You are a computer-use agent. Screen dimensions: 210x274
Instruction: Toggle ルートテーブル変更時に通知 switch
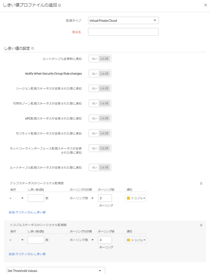click(x=100, y=59)
